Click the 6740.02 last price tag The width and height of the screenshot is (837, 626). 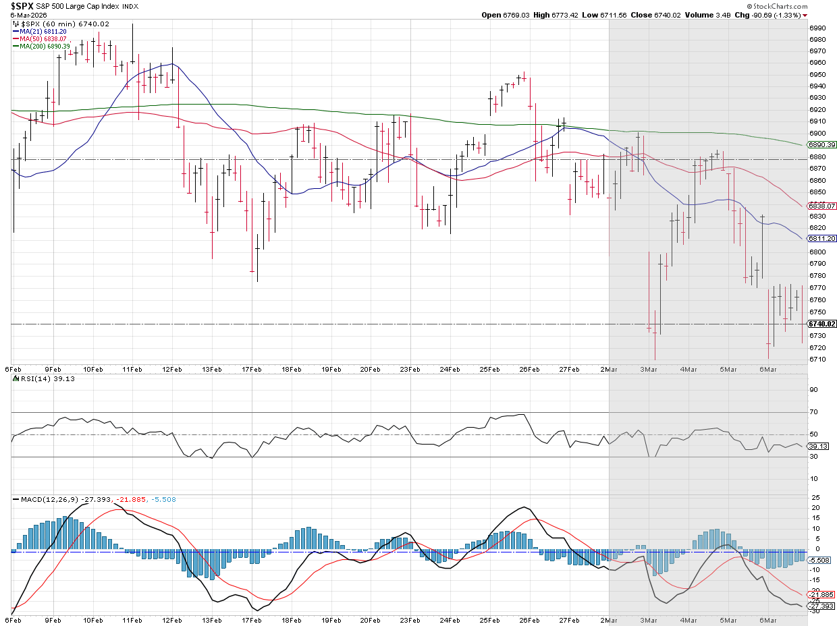[x=822, y=324]
